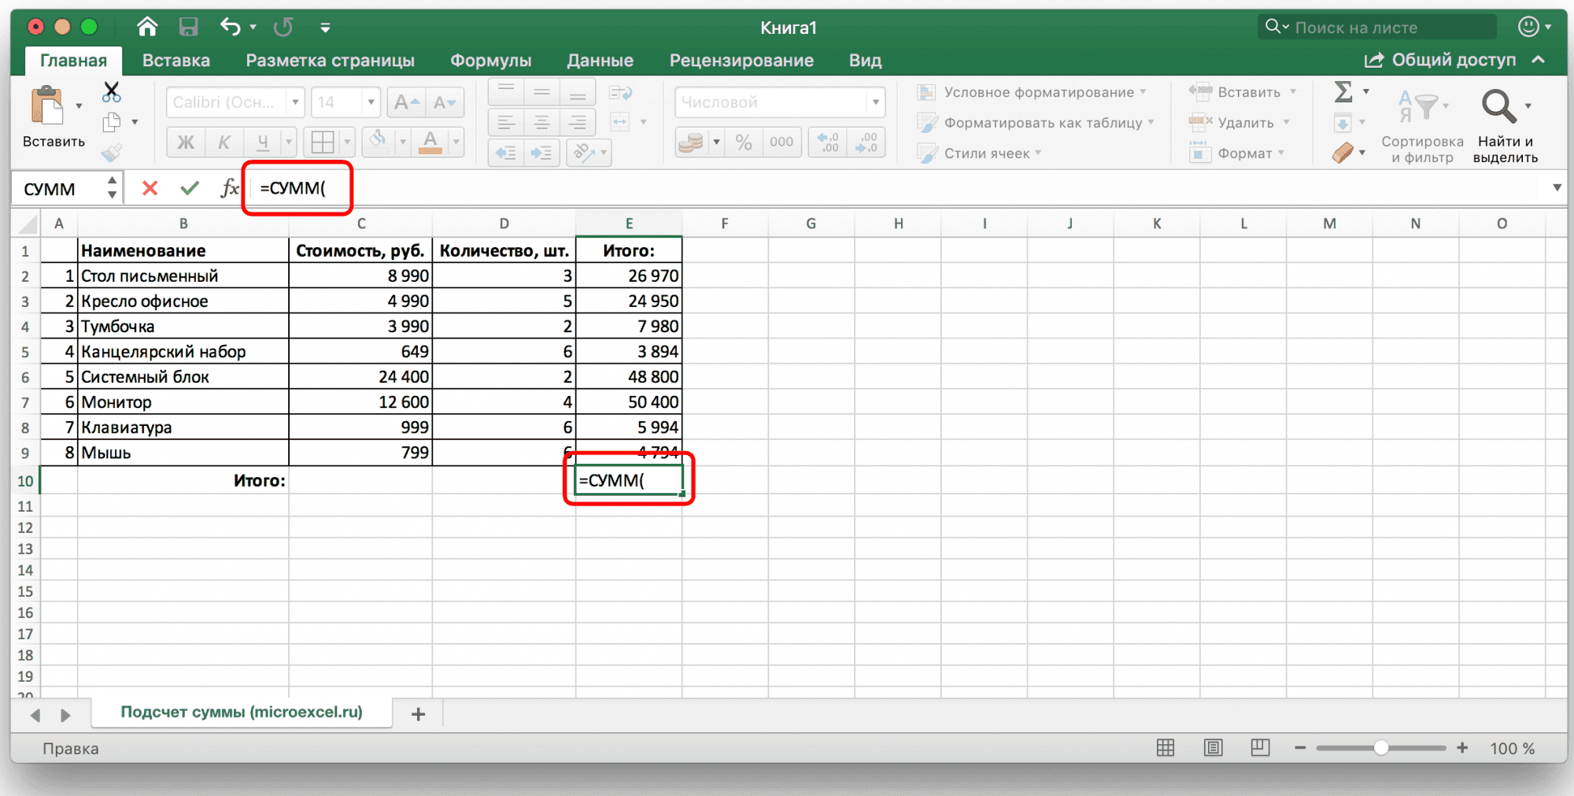Screen dimensions: 1574x796
Task: Expand the formula bar with chevron
Action: 1557,187
